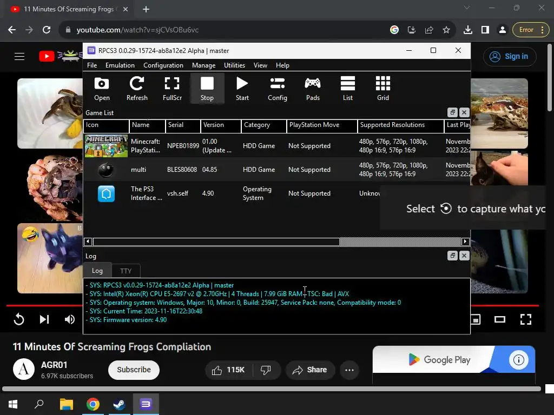The width and height of the screenshot is (554, 415).
Task: Open a new Chrome tab
Action: pos(146,9)
